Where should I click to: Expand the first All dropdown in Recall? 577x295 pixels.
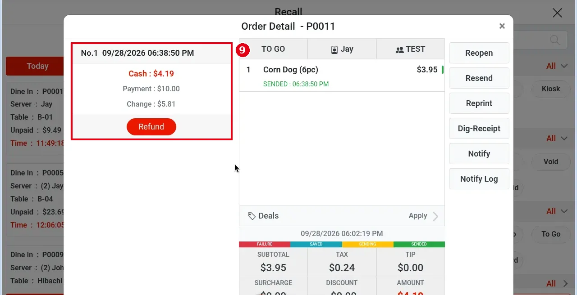(x=557, y=66)
